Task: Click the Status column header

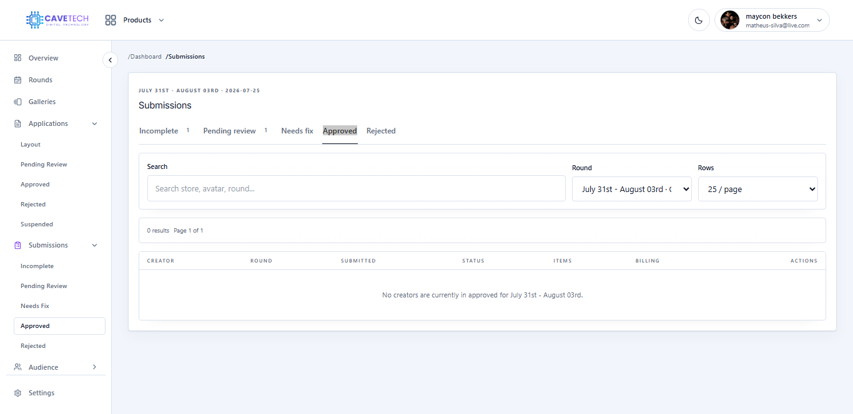Action: pos(473,261)
